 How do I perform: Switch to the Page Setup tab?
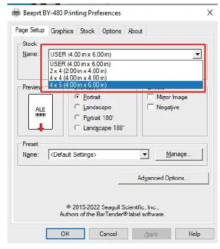point(30,30)
